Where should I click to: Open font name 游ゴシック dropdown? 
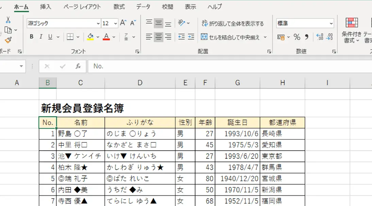98,23
